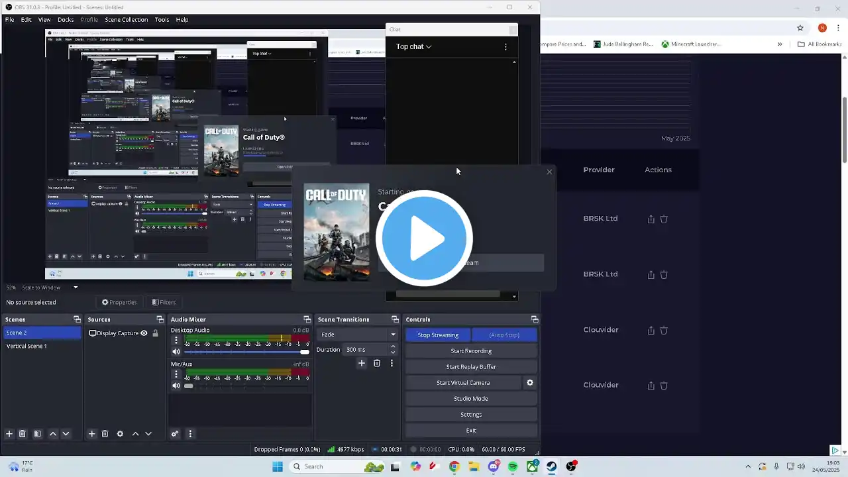Open Desktop Audio three-dot options
848x477 pixels.
[176, 340]
